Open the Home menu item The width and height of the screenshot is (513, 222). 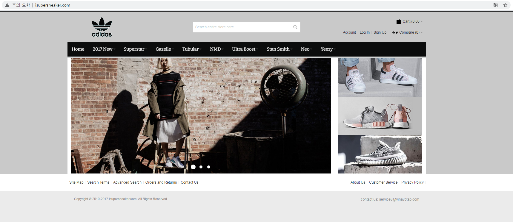pyautogui.click(x=78, y=49)
